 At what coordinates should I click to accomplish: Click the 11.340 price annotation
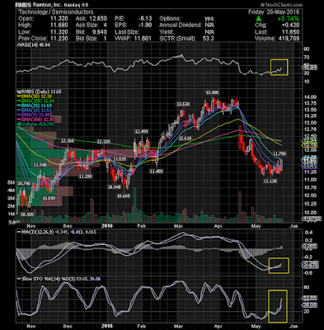40,165
